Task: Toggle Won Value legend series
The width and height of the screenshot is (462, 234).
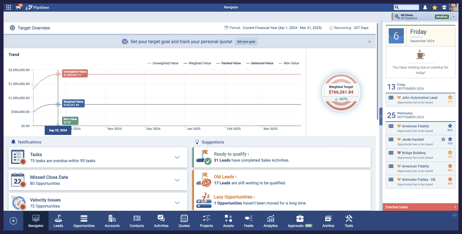Action: [289, 63]
